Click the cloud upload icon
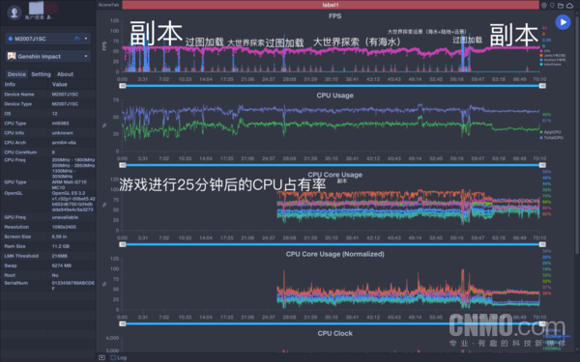The image size is (580, 362). click(569, 5)
